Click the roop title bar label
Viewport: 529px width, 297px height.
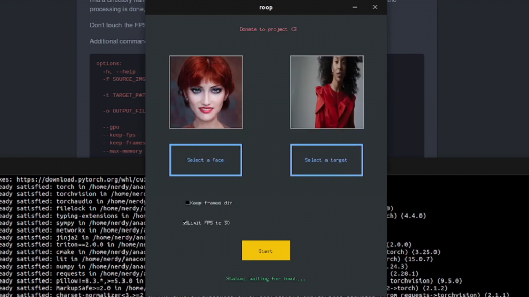pyautogui.click(x=266, y=7)
